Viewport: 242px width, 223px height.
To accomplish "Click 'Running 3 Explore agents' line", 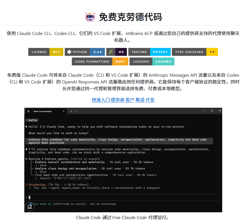I will (x=63, y=159).
